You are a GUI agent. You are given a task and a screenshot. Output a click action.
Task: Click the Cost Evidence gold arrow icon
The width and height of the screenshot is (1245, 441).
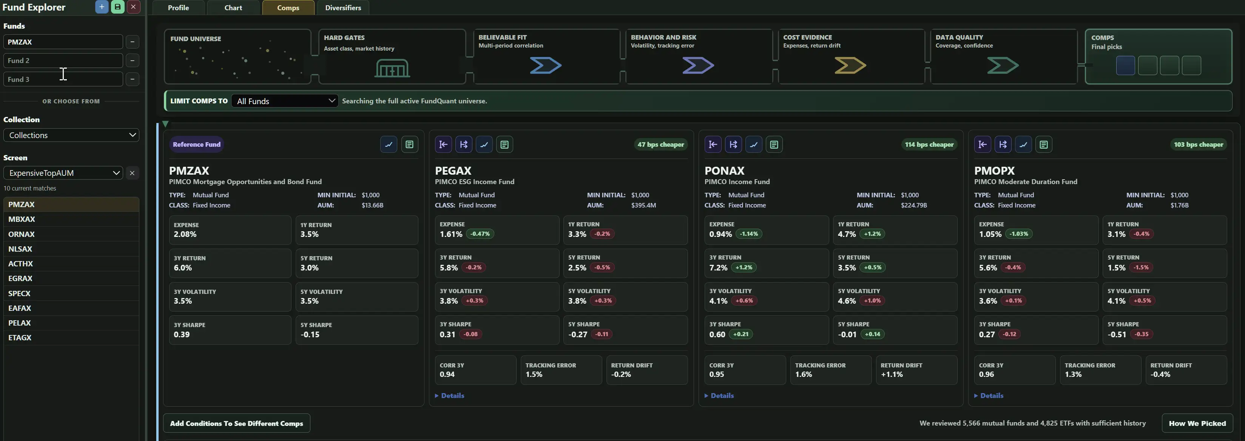[x=850, y=65]
